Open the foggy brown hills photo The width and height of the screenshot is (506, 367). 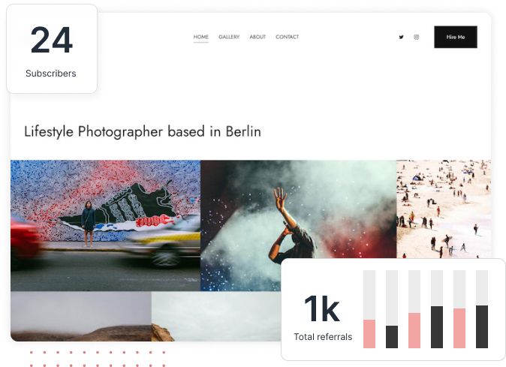tap(80, 317)
